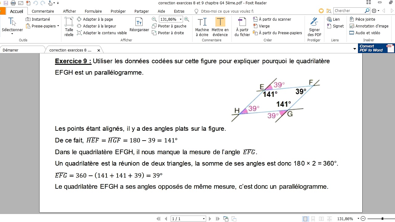The image size is (395, 222).
Task: Click the zoom out magnifier in ribbon
Action: click(154, 19)
